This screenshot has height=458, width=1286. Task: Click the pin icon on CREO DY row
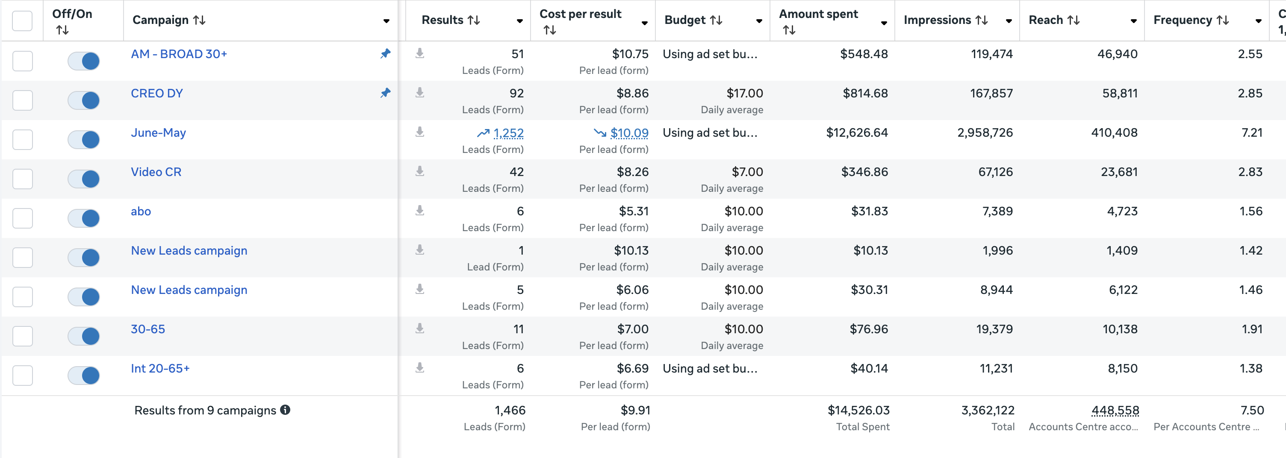[x=385, y=93]
